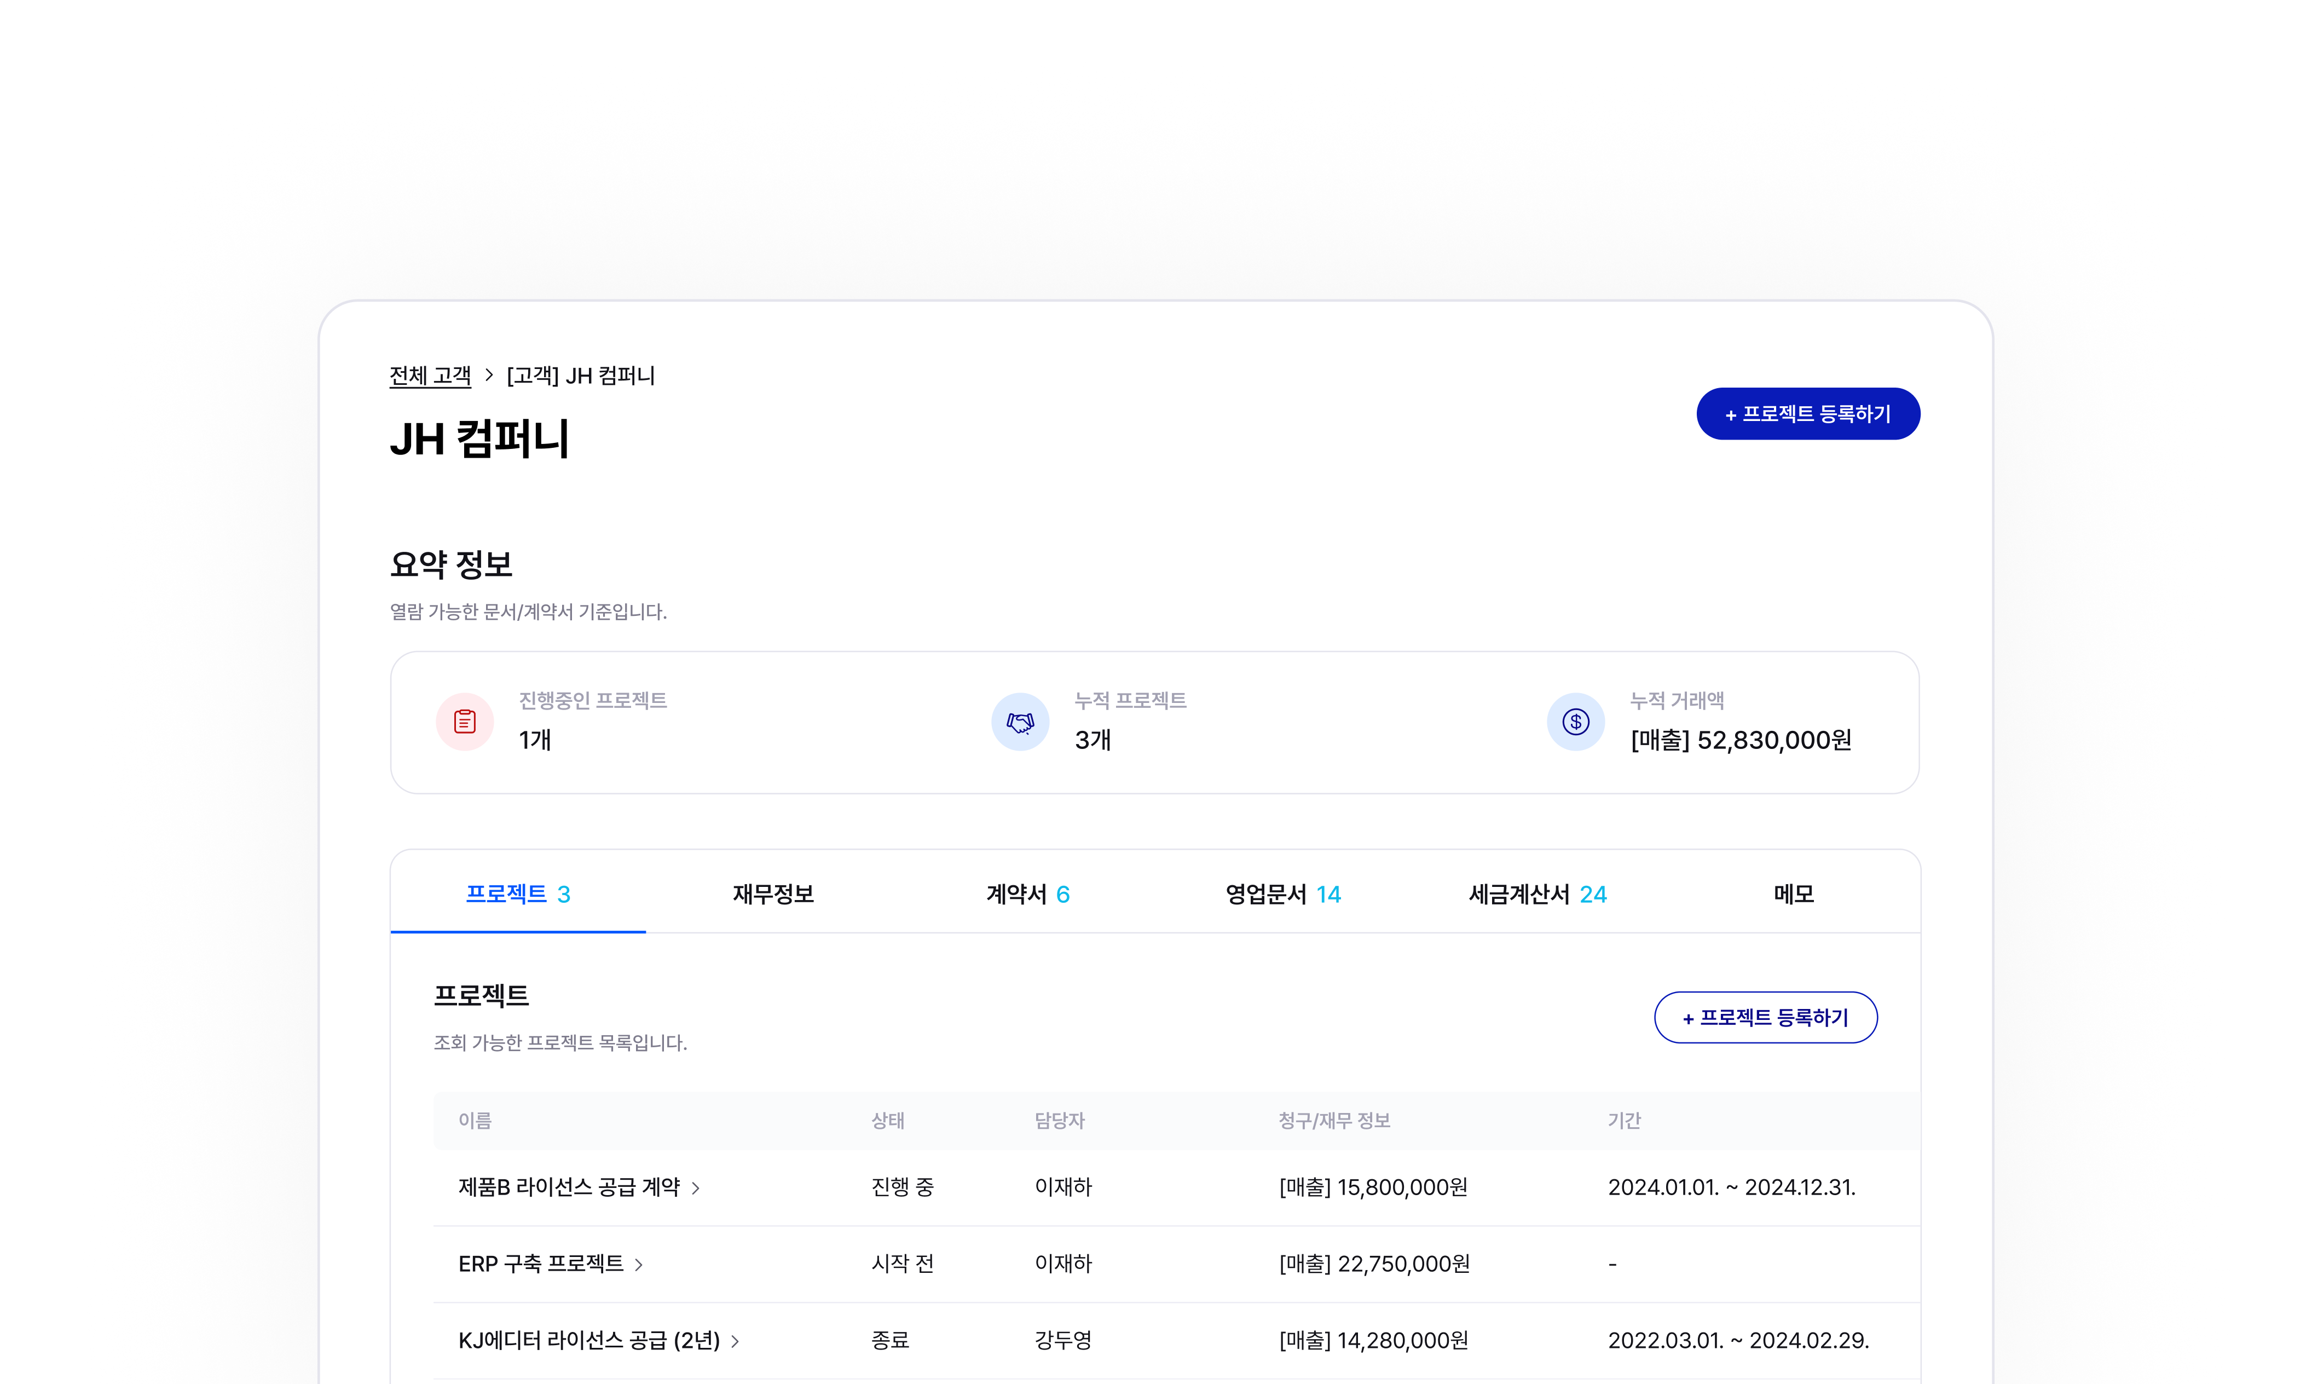
Task: Click period 2024.01.01. ~ 2024.12.31.
Action: click(x=1731, y=1187)
